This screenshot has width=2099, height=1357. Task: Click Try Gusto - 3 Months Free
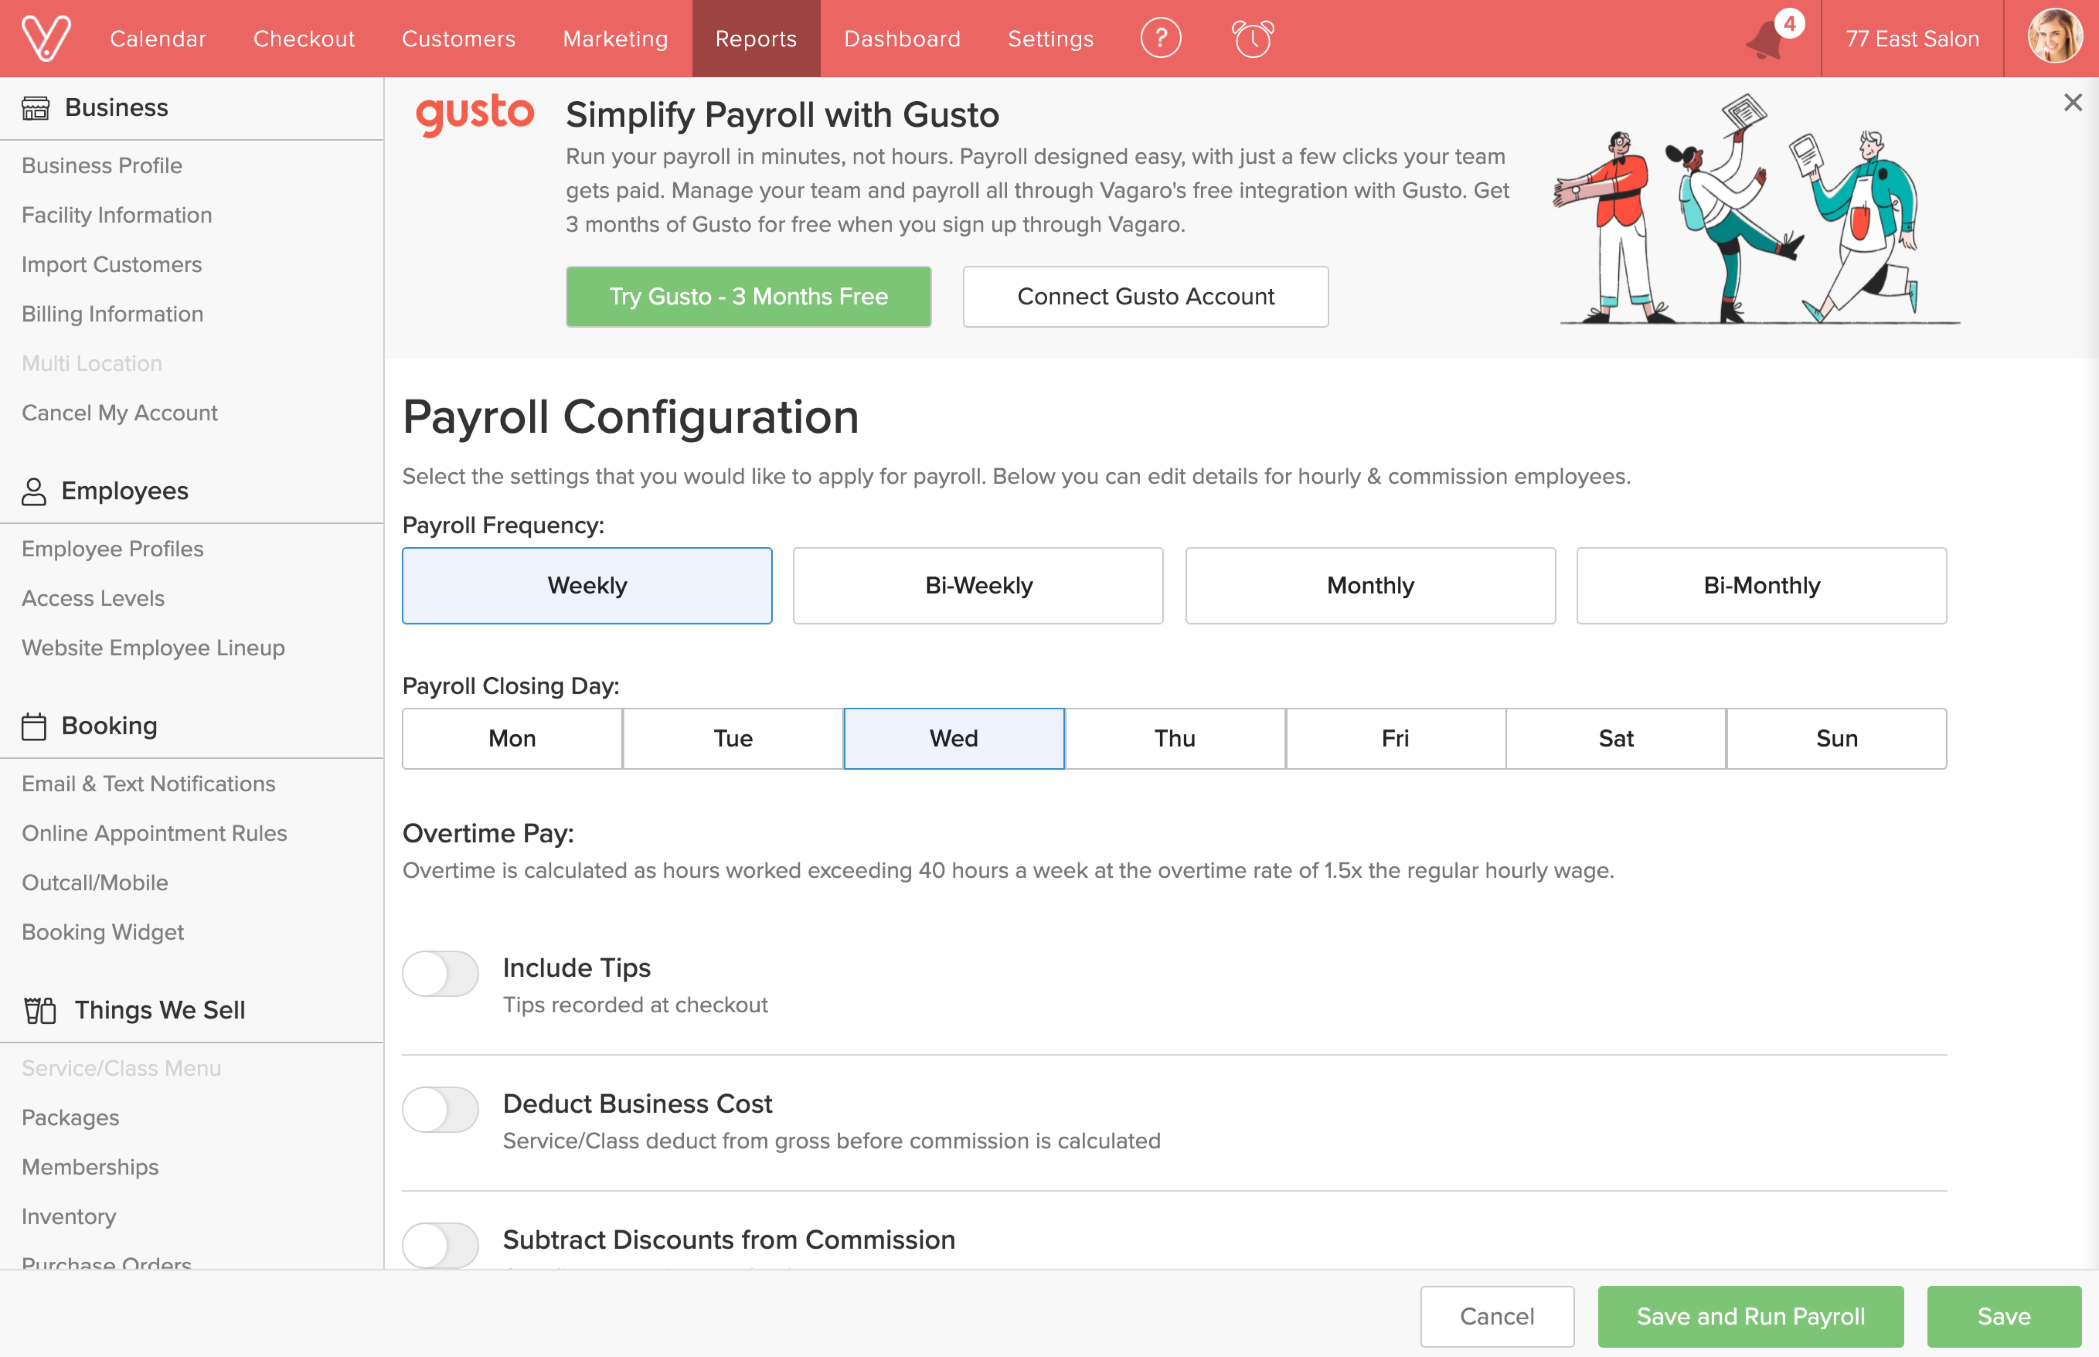748,297
